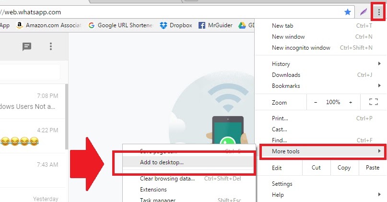The height and width of the screenshot is (202, 387).
Task: Open Task manager from submenu
Action: coord(189,199)
